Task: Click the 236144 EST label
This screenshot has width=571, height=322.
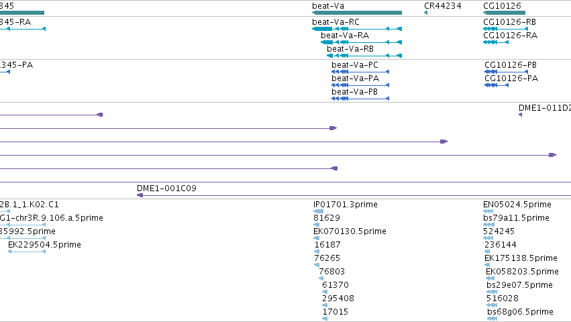Action: point(501,245)
